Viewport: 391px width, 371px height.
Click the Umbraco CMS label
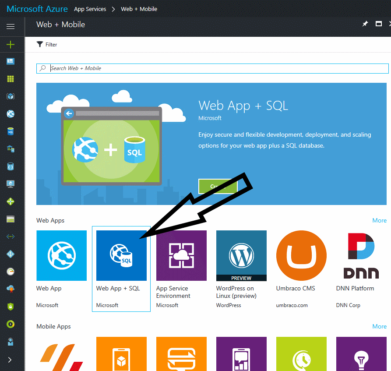tap(296, 288)
